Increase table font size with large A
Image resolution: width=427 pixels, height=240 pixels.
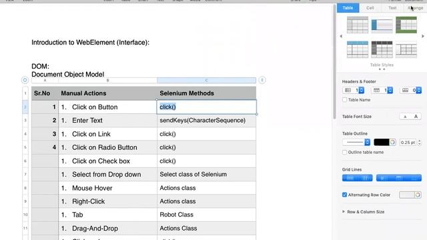[x=416, y=117]
